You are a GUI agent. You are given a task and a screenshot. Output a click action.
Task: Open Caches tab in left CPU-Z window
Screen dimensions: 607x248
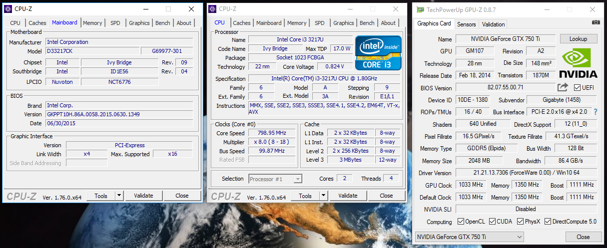click(x=37, y=23)
